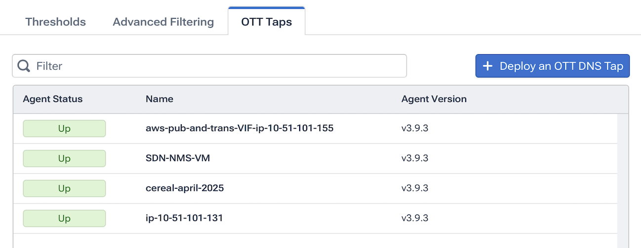This screenshot has height=248, width=641.
Task: Click the Agent Version column header
Action: 434,99
